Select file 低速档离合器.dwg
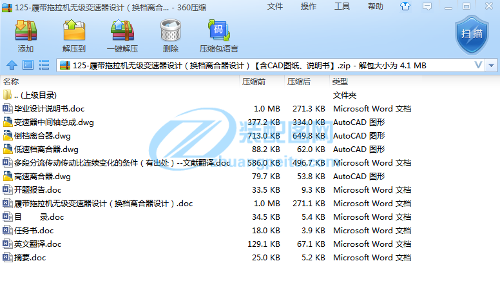Viewport: 500px width, 290px height. 46,150
